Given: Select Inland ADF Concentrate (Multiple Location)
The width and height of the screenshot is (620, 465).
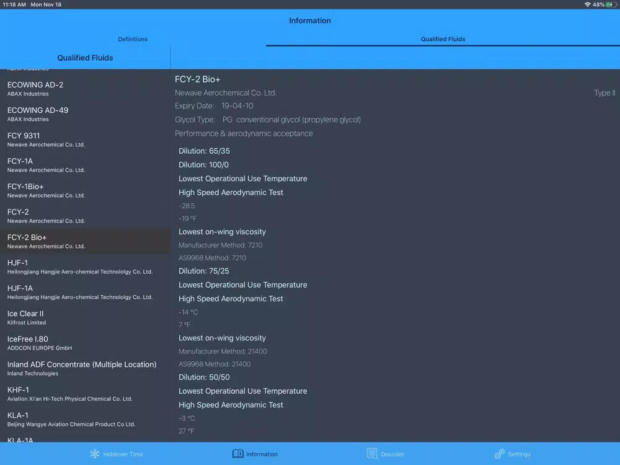Looking at the screenshot, I should [85, 368].
